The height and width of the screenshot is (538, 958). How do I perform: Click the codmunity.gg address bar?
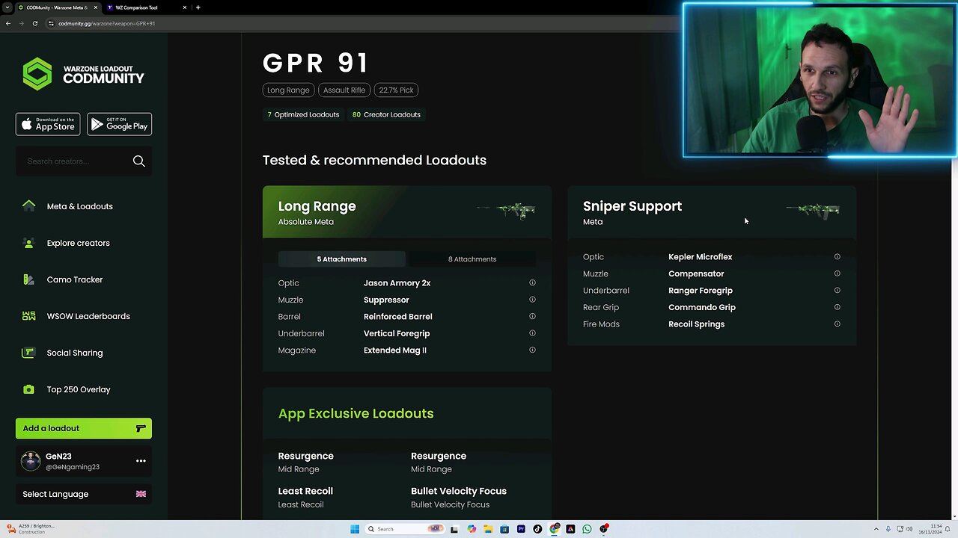coord(359,23)
